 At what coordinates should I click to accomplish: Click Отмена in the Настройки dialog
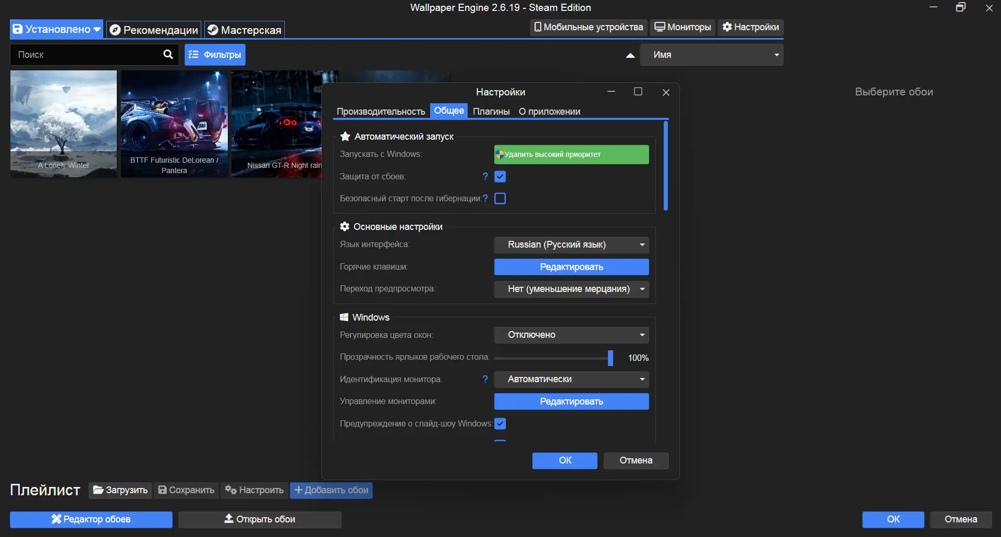[636, 460]
